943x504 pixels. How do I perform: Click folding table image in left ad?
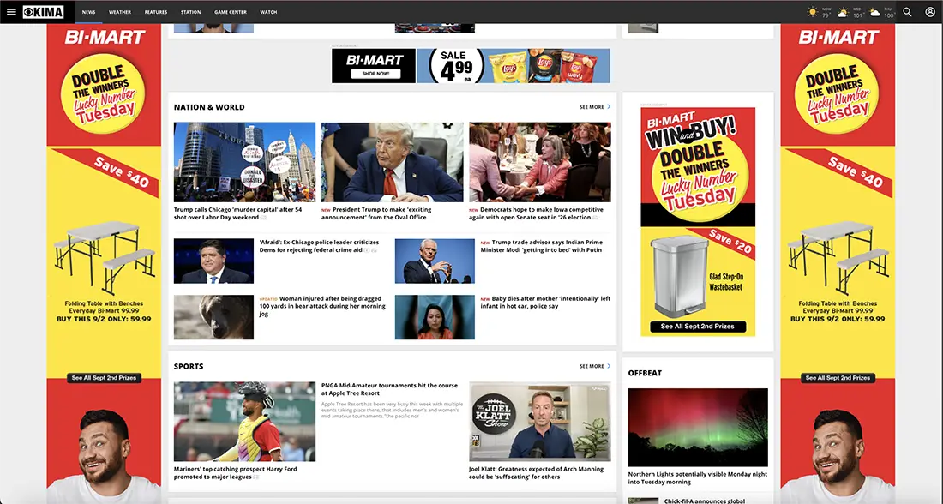coord(104,257)
